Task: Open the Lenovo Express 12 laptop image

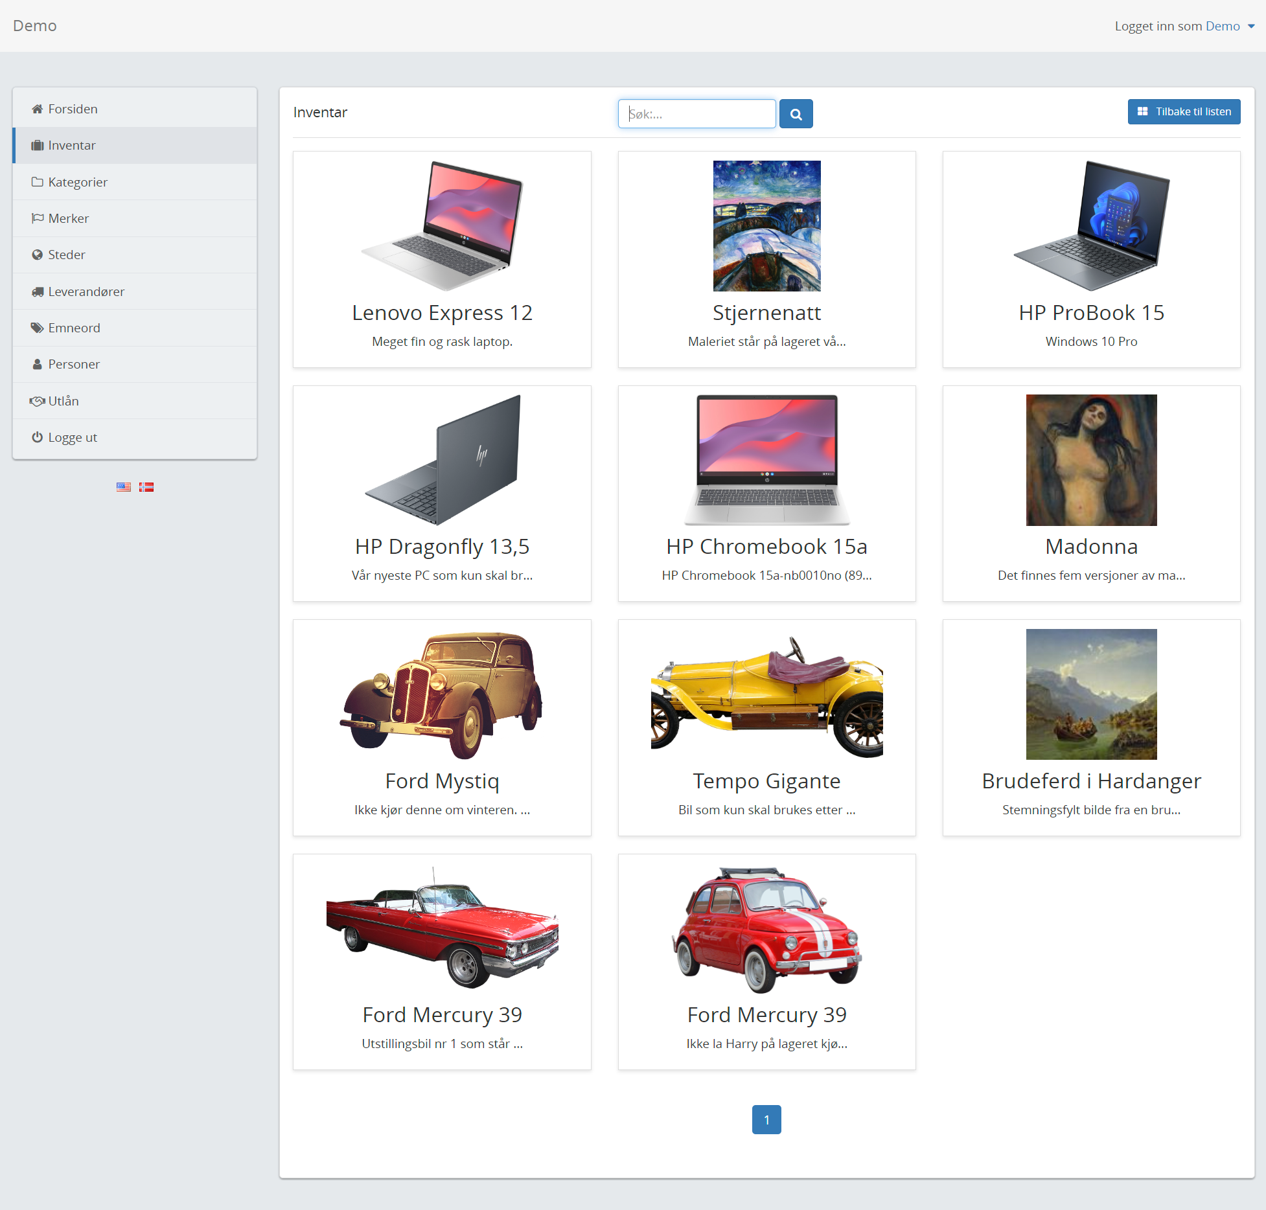Action: (442, 225)
